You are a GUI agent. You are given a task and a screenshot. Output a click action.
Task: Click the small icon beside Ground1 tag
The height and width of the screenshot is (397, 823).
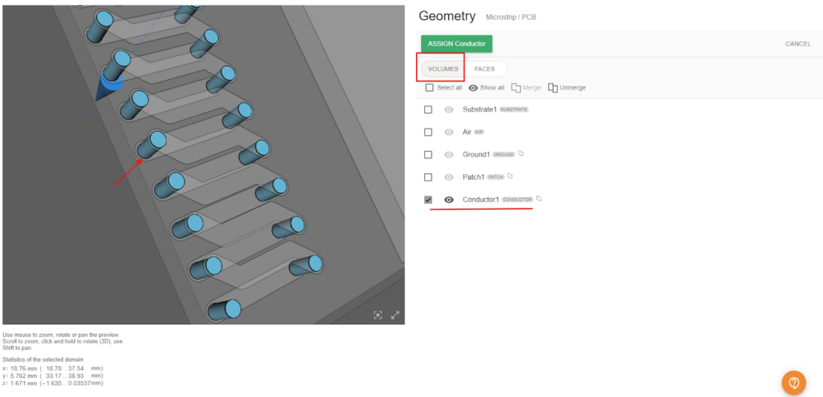point(520,154)
